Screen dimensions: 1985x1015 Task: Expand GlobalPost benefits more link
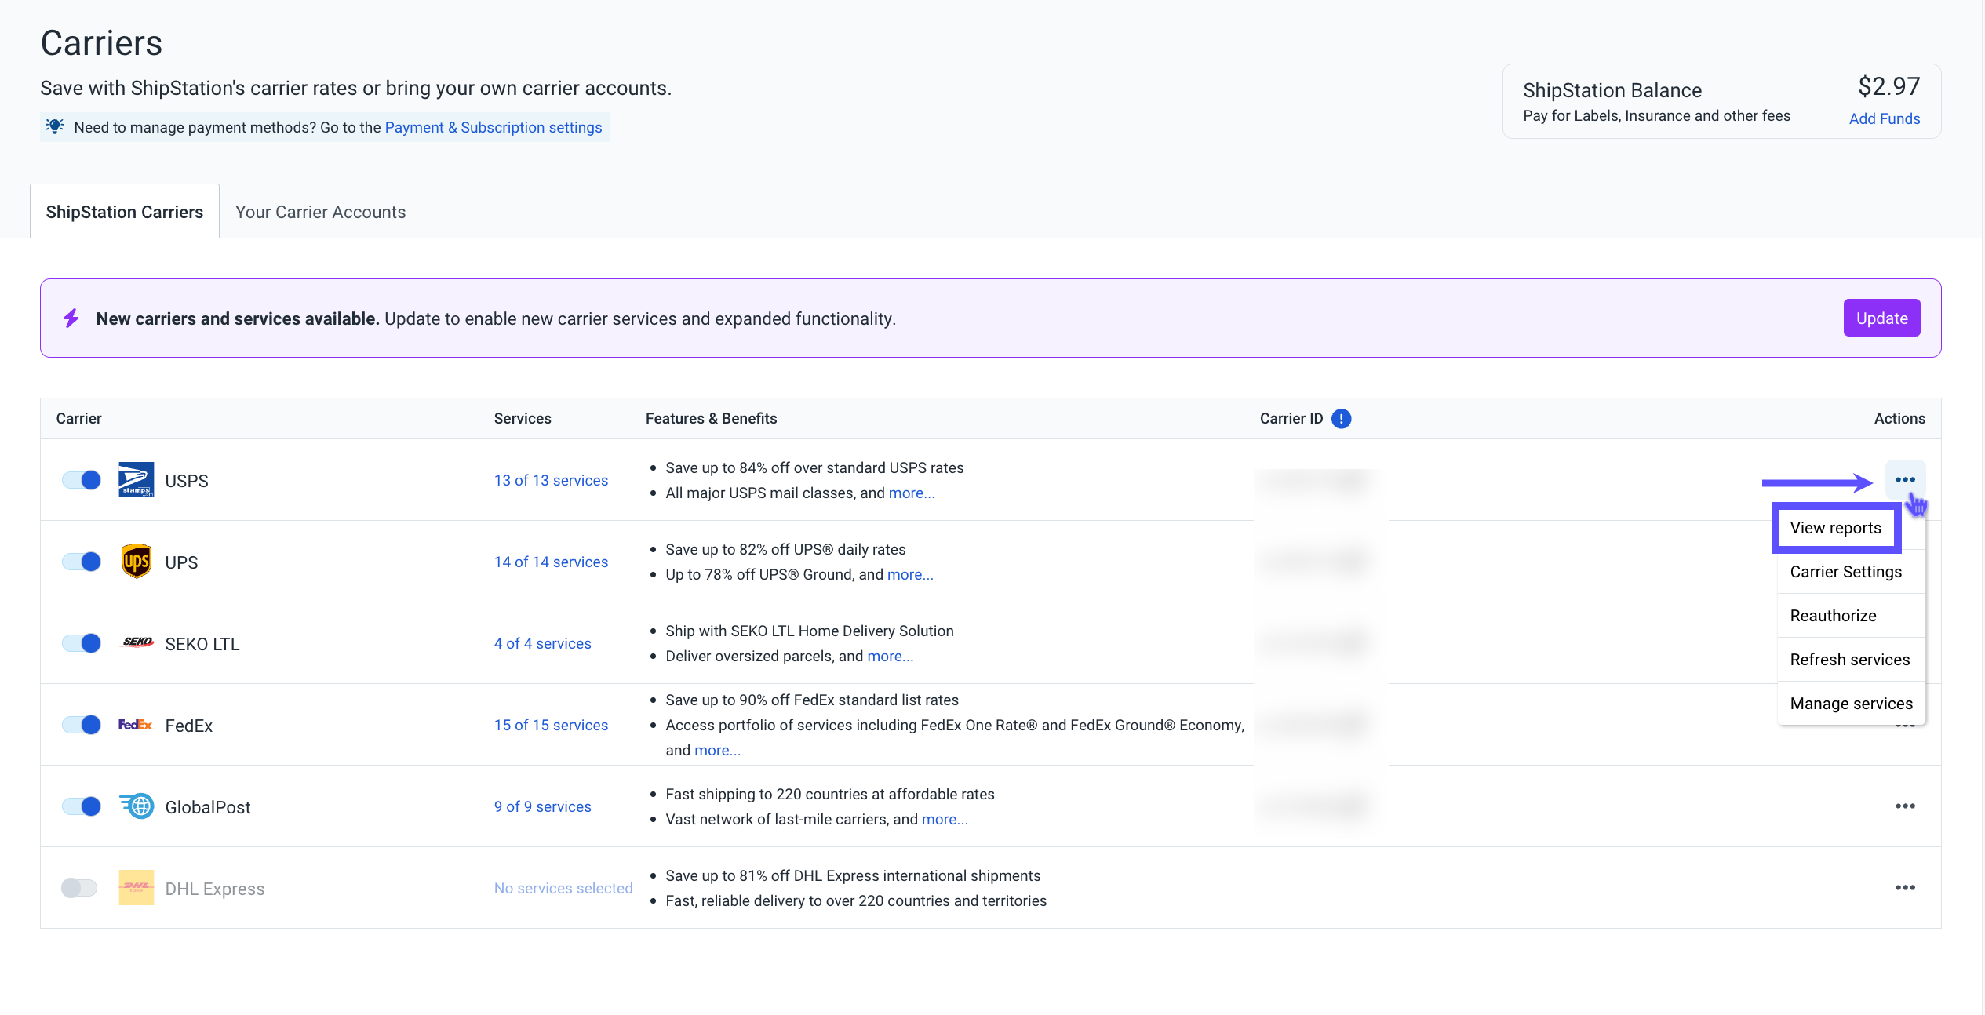tap(945, 819)
